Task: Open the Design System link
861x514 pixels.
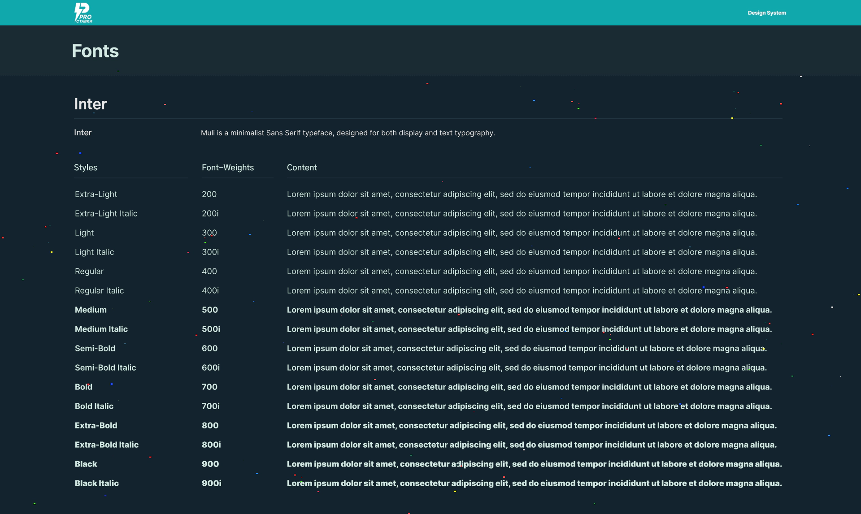Action: pos(766,13)
